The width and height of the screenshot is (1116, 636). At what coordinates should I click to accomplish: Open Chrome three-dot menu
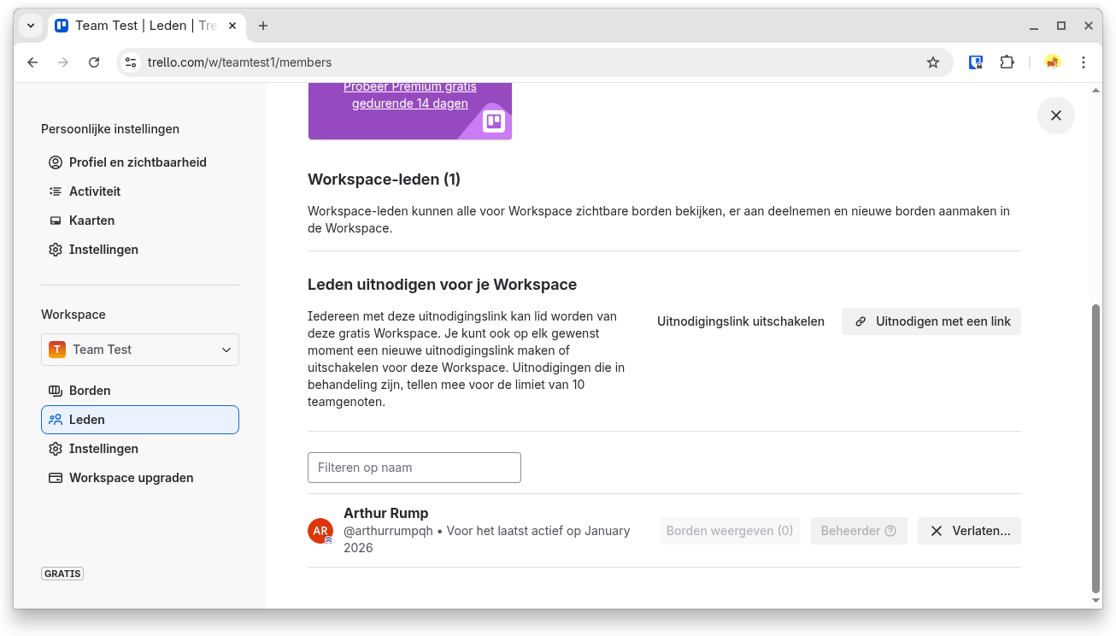coord(1083,62)
